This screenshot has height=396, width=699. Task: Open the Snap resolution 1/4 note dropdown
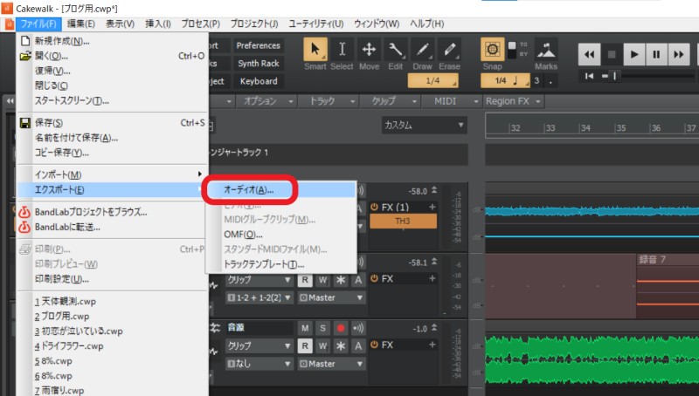click(506, 80)
